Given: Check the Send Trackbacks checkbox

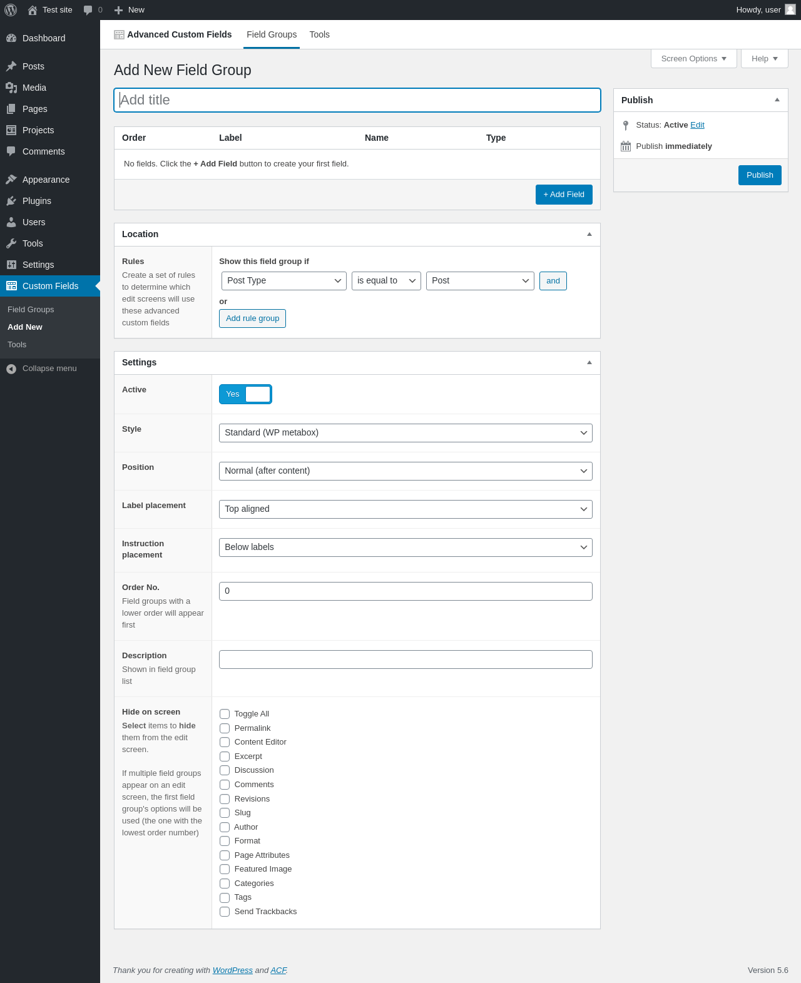Looking at the screenshot, I should coord(225,912).
